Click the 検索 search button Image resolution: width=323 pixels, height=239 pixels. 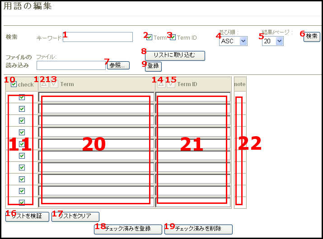[x=312, y=37]
